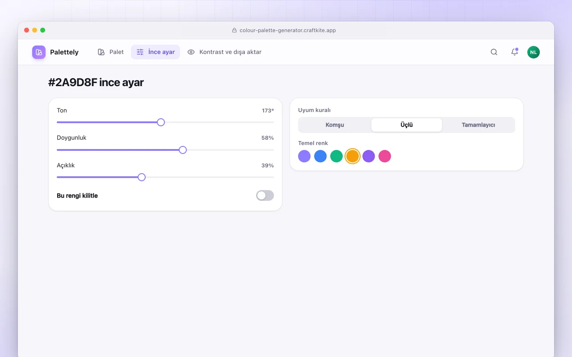572x357 pixels.
Task: Pick the orange base color swatch
Action: (353, 156)
